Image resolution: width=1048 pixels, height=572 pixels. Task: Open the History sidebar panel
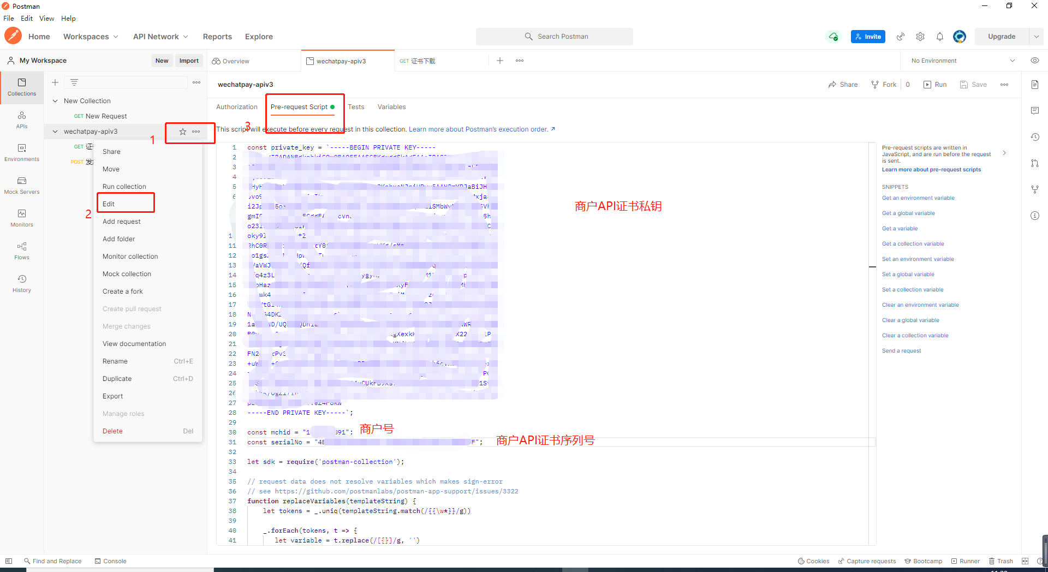tap(22, 283)
